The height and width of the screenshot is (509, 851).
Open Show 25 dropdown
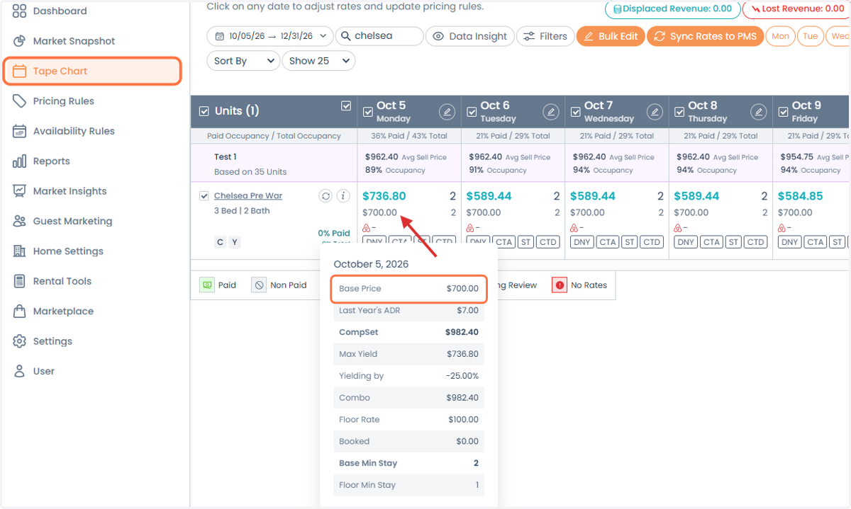(x=318, y=61)
